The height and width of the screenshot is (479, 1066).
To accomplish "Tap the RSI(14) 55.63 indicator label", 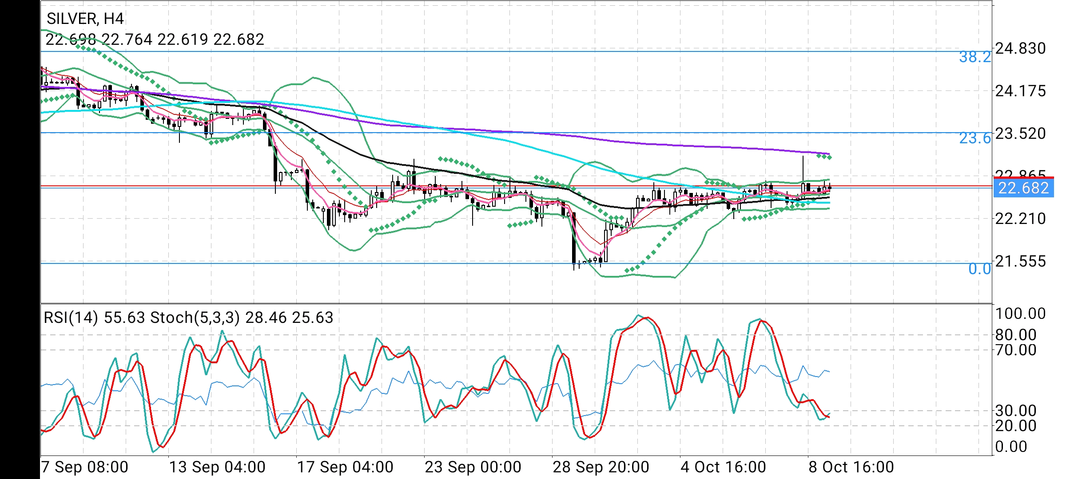I will click(94, 318).
